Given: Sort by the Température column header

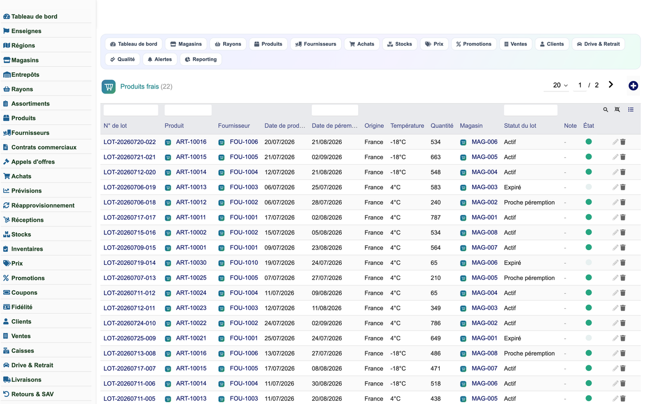Looking at the screenshot, I should [x=407, y=126].
